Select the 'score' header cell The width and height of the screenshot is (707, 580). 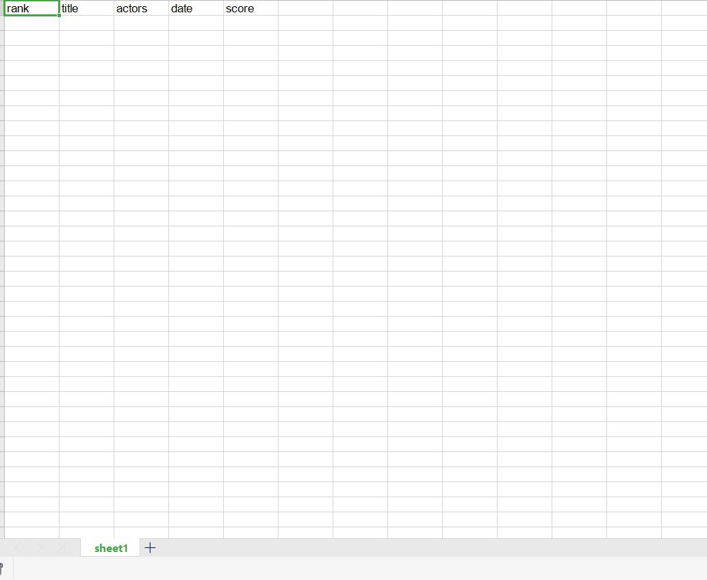click(250, 8)
